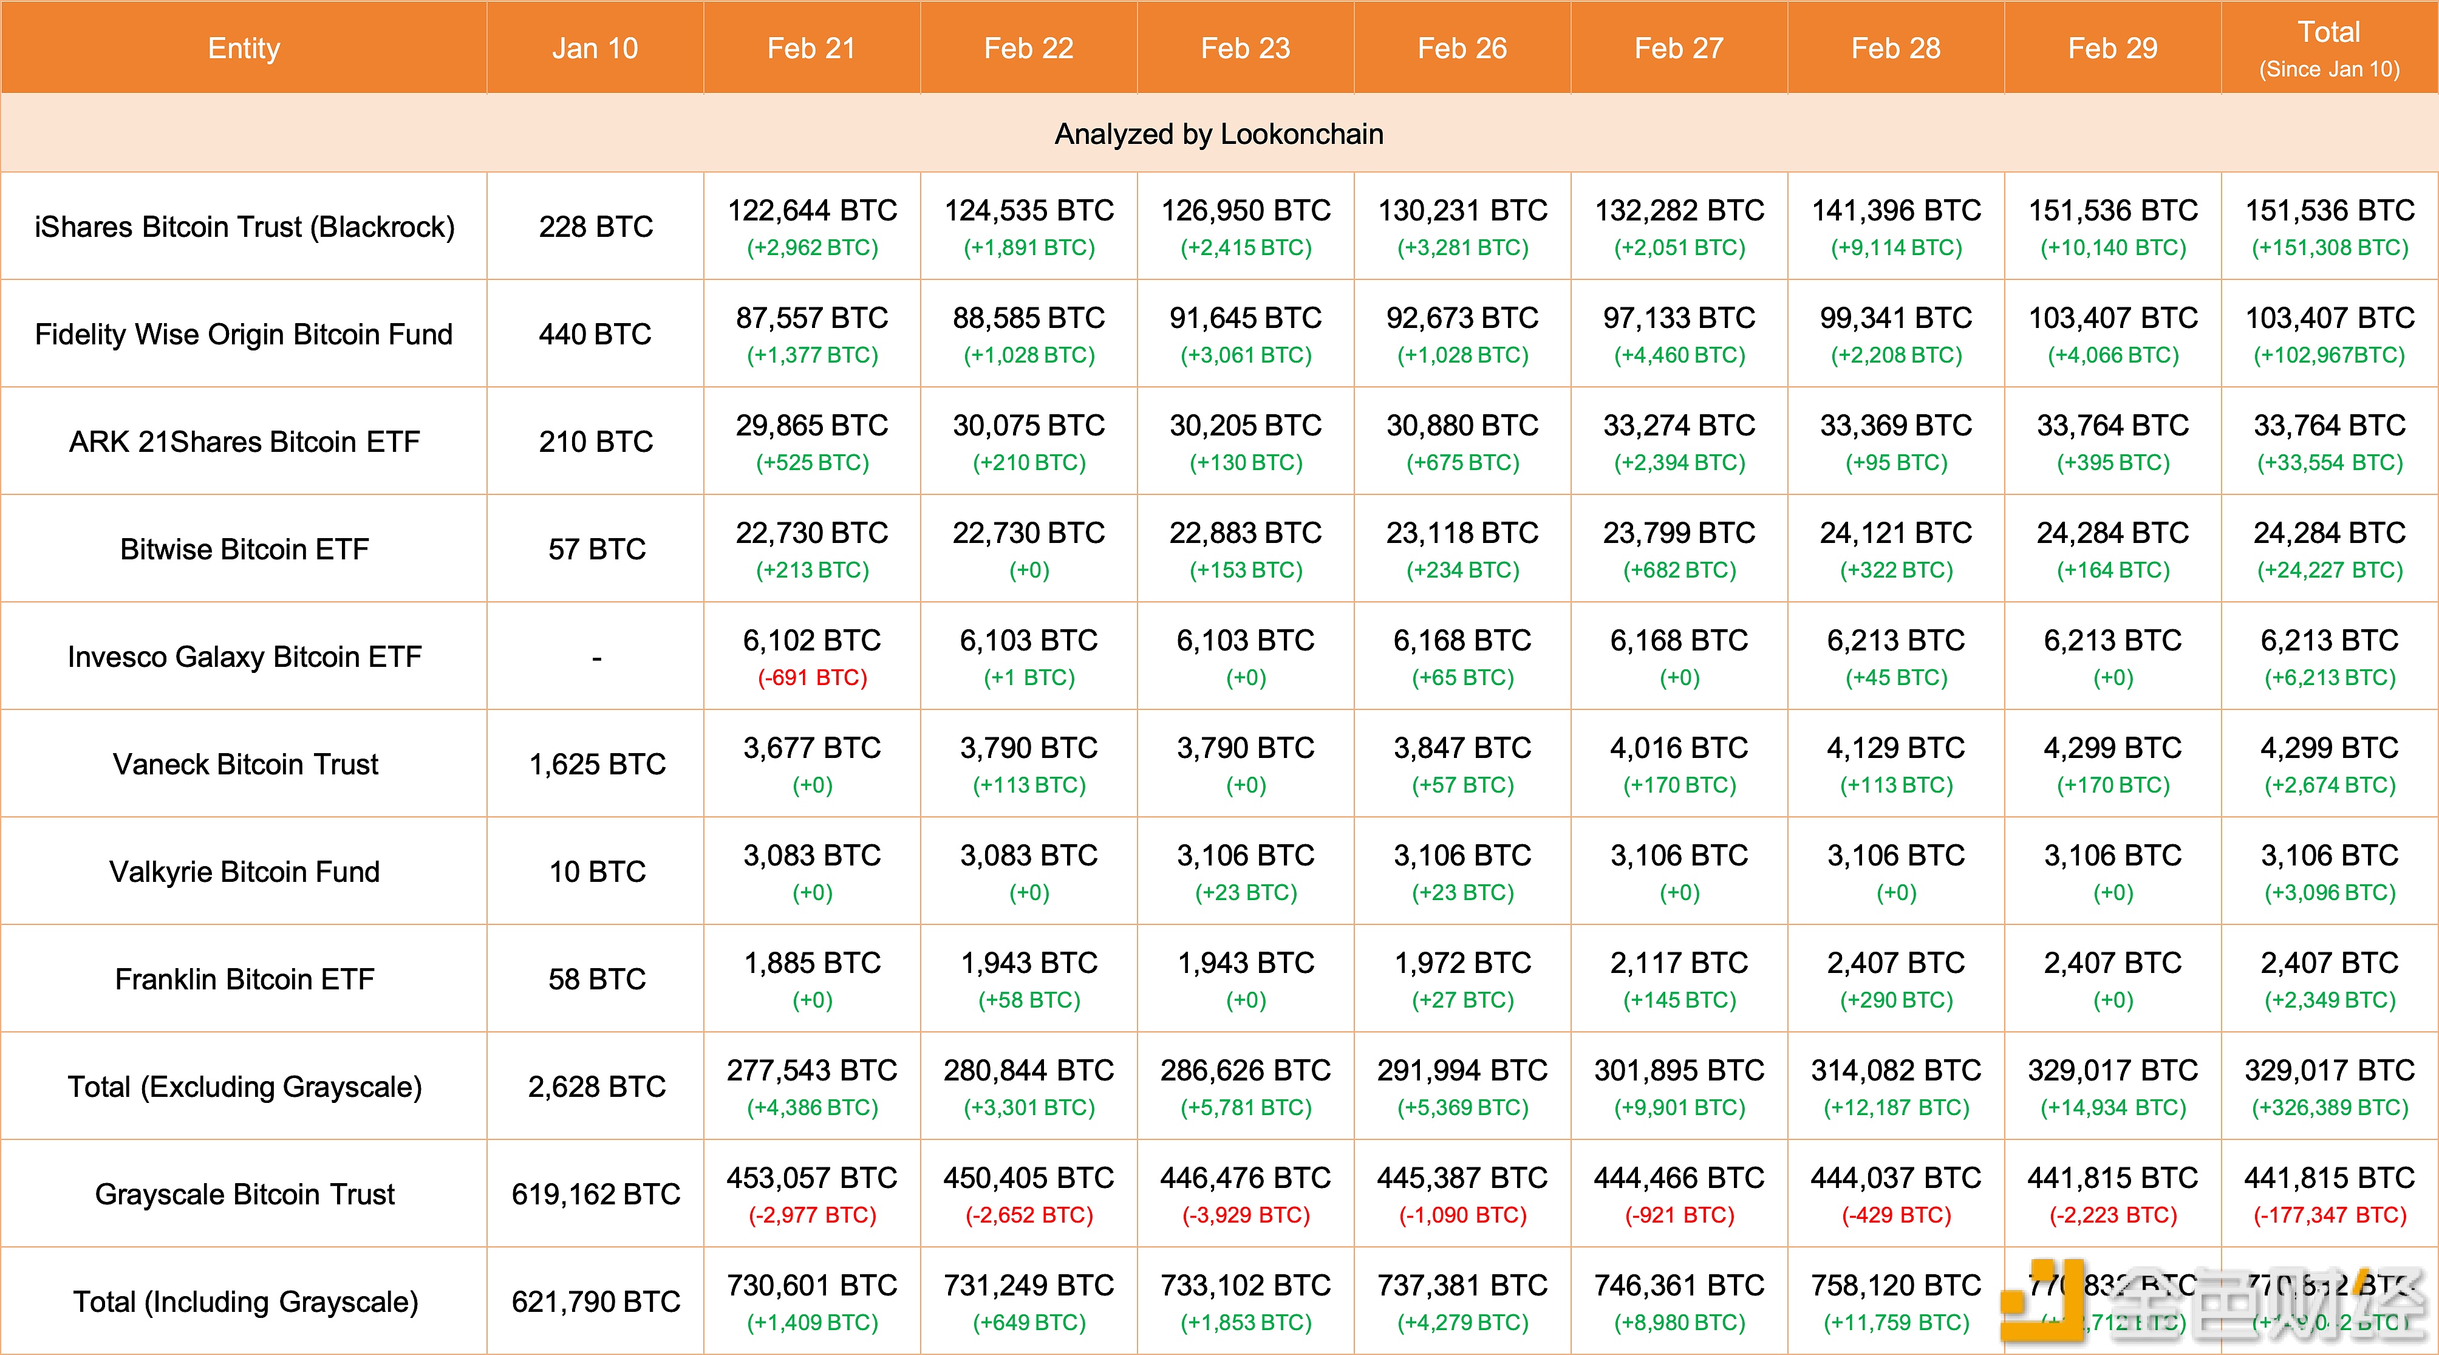Select the Feb 27 column header

(1679, 49)
